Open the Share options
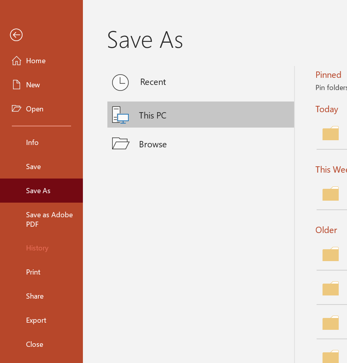This screenshot has width=347, height=363. (41, 296)
